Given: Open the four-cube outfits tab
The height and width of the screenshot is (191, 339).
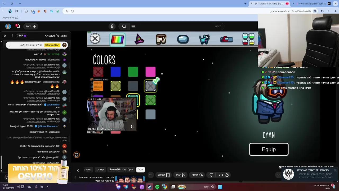Looking at the screenshot, I should pyautogui.click(x=248, y=39).
